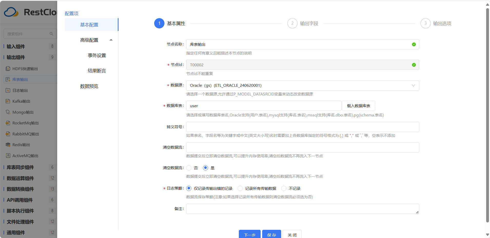Click the search magnifier icon in component search
Screen dimensions: 490x238
tap(51, 34)
